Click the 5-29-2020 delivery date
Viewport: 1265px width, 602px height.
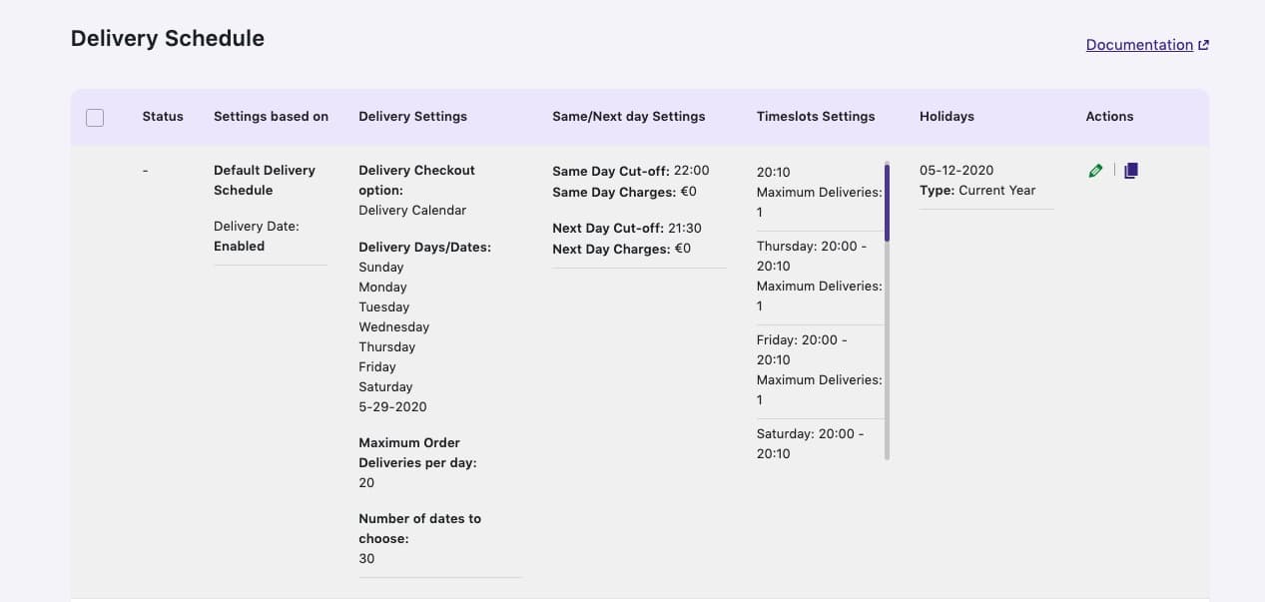click(392, 407)
